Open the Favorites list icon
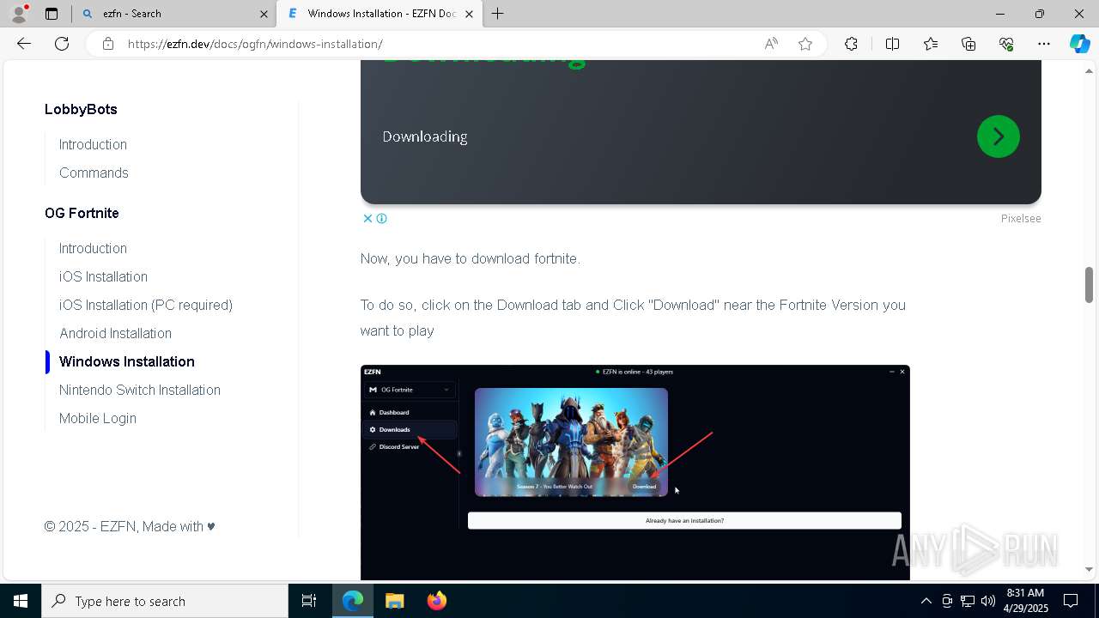 coord(931,44)
